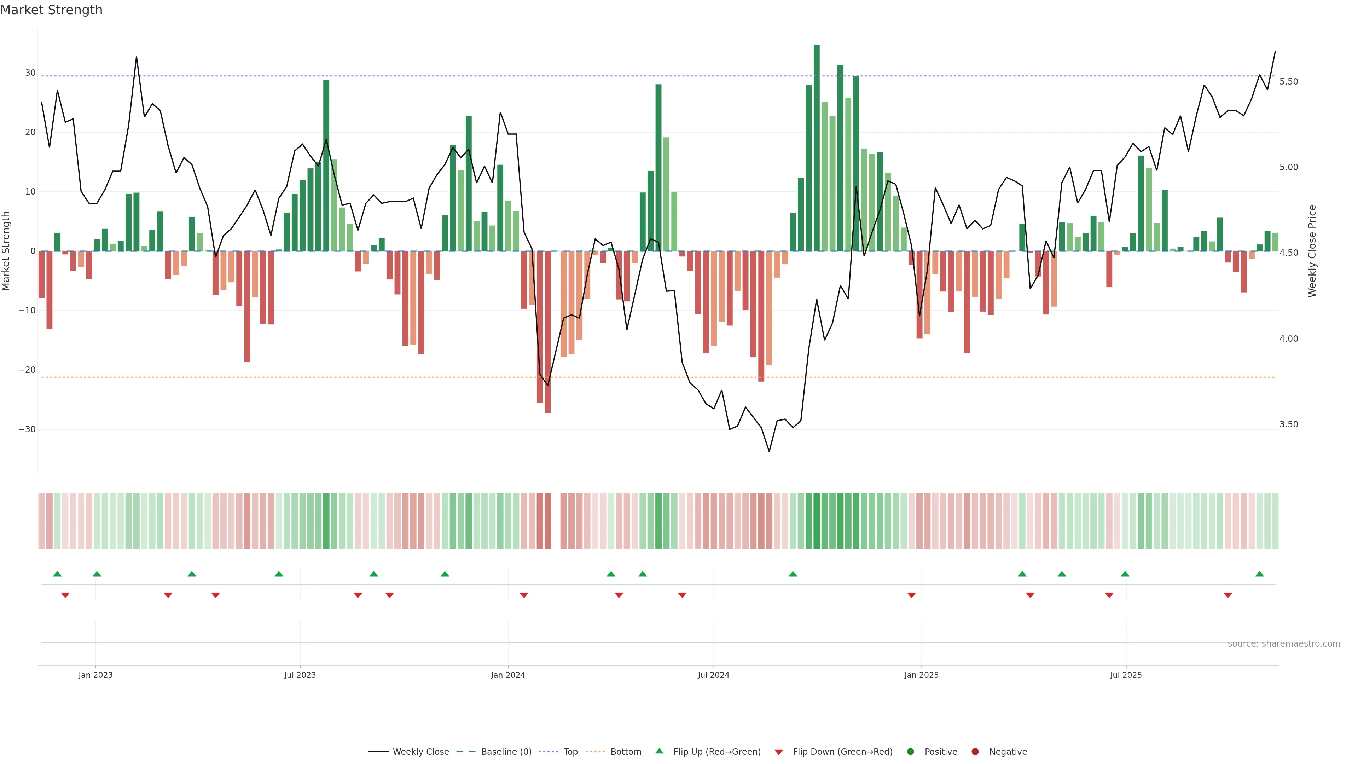Click the last red flip-down triangle on right
Image resolution: width=1358 pixels, height=764 pixels.
(x=1228, y=595)
